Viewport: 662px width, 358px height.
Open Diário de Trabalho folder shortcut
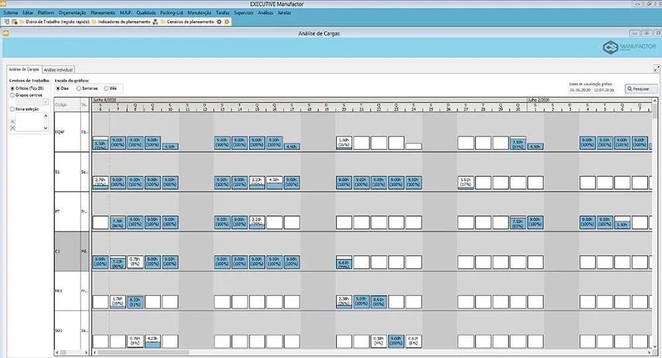(x=54, y=22)
